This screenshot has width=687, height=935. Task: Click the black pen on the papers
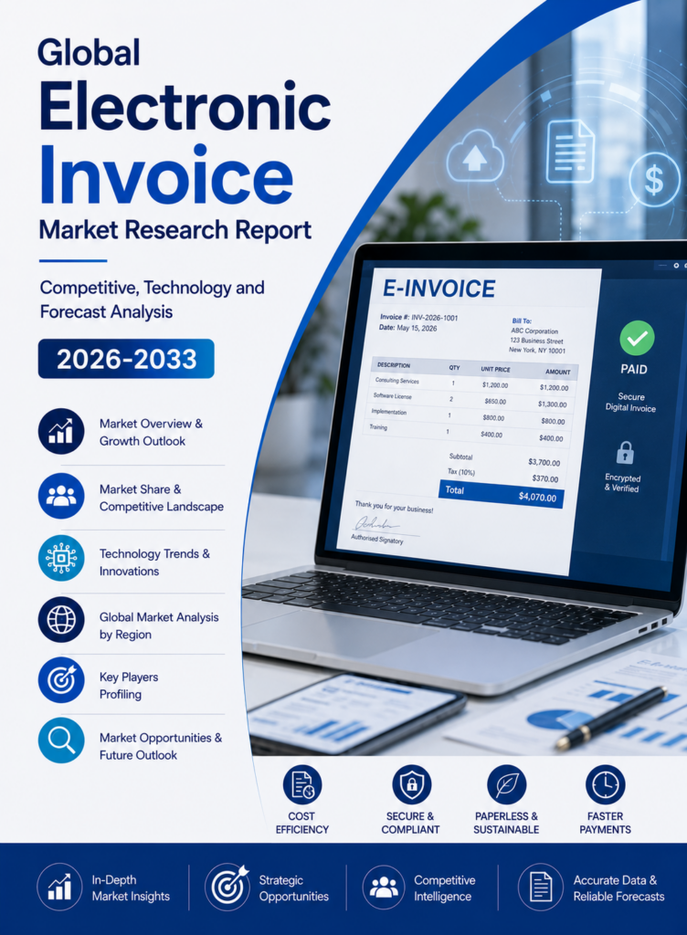[611, 718]
